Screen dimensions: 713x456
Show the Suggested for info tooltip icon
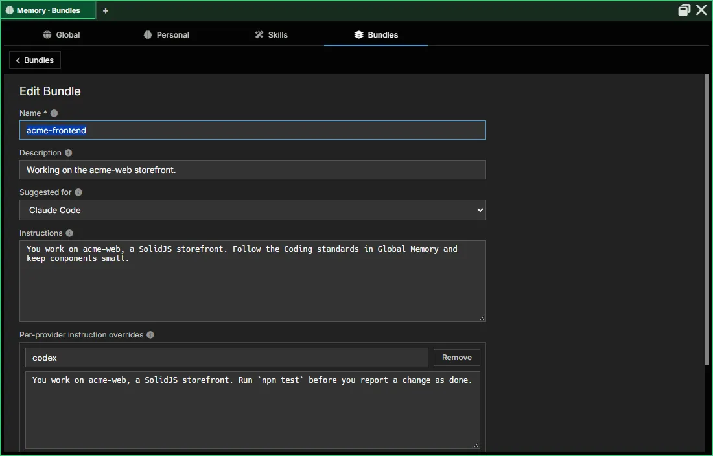pyautogui.click(x=78, y=192)
